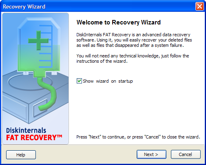Click the green plus cross on the IV bag

point(38,40)
